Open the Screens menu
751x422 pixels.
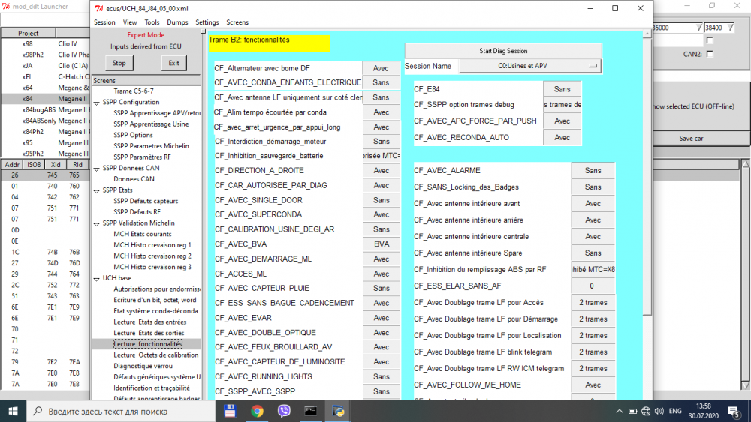tap(237, 22)
